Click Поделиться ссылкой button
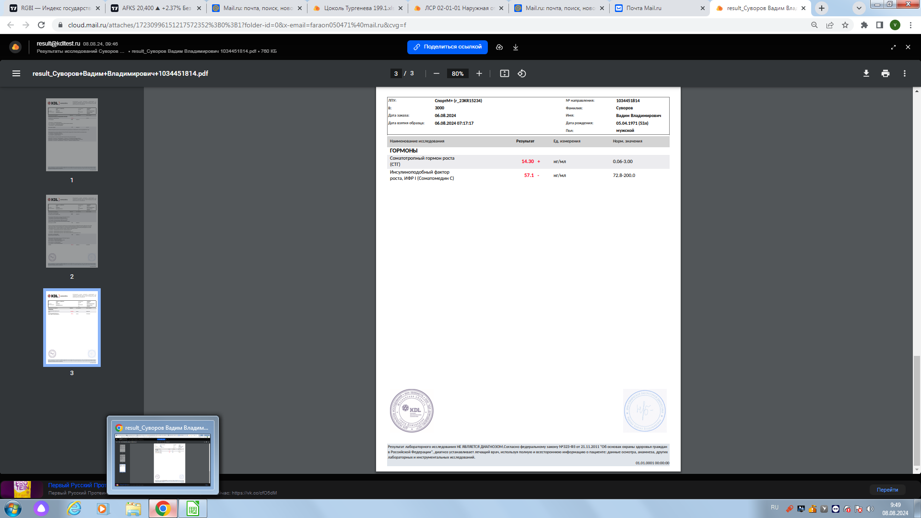The width and height of the screenshot is (921, 518). click(447, 47)
